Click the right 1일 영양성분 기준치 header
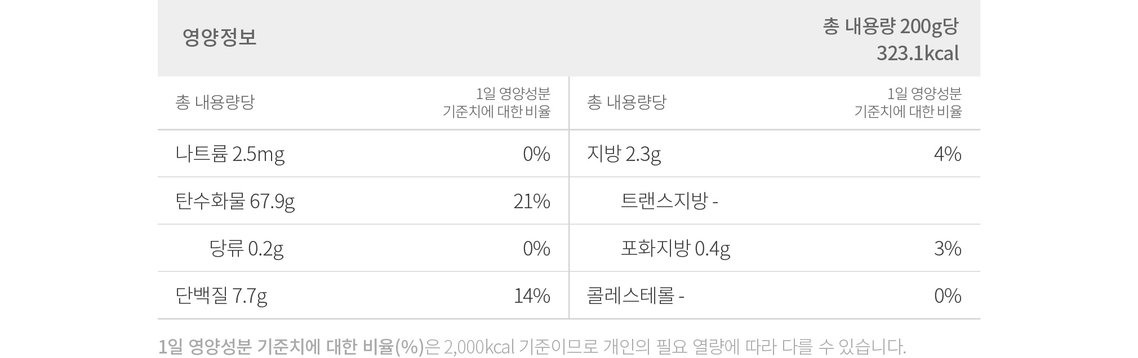1138x358 pixels. [908, 102]
